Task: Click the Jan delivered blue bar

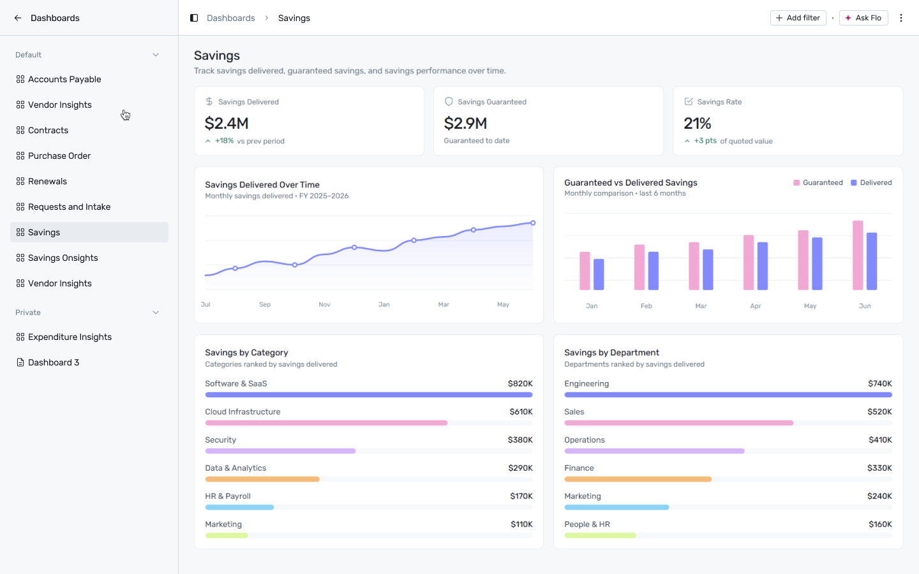Action: click(x=599, y=274)
